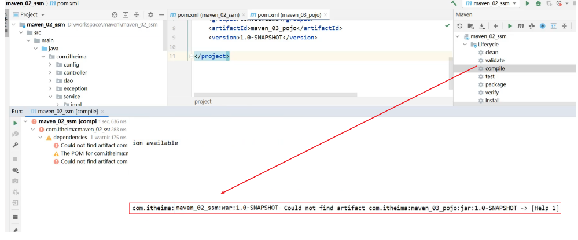Collapse all in Project panel
The image size is (578, 240).
click(137, 14)
